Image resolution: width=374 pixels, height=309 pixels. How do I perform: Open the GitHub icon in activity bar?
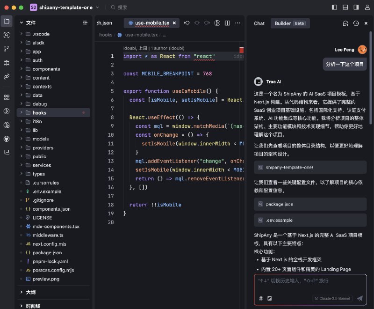[x=7, y=139]
